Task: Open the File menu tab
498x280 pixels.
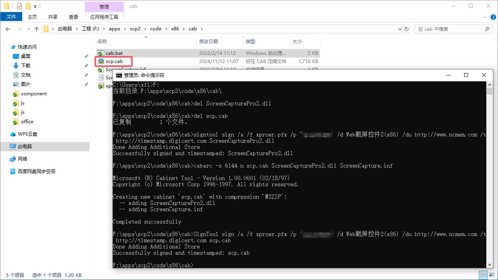Action: pos(11,17)
